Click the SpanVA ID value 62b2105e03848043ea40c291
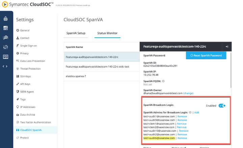The image size is (243, 148). [160, 66]
